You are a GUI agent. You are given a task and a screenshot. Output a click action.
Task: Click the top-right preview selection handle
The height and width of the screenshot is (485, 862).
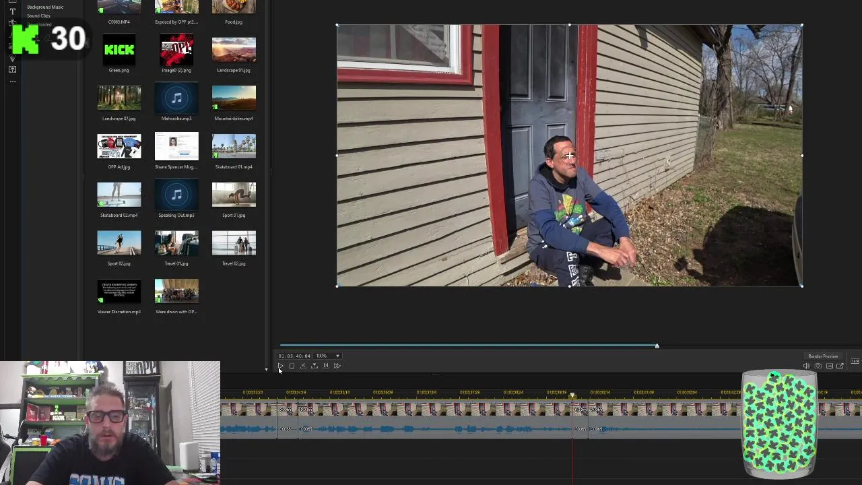coord(801,26)
